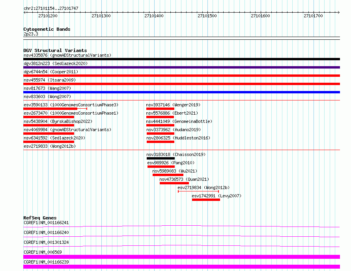Open esv989926 (Pang2010) label
Image resolution: width=351 pixels, height=271 pixels.
[171, 163]
